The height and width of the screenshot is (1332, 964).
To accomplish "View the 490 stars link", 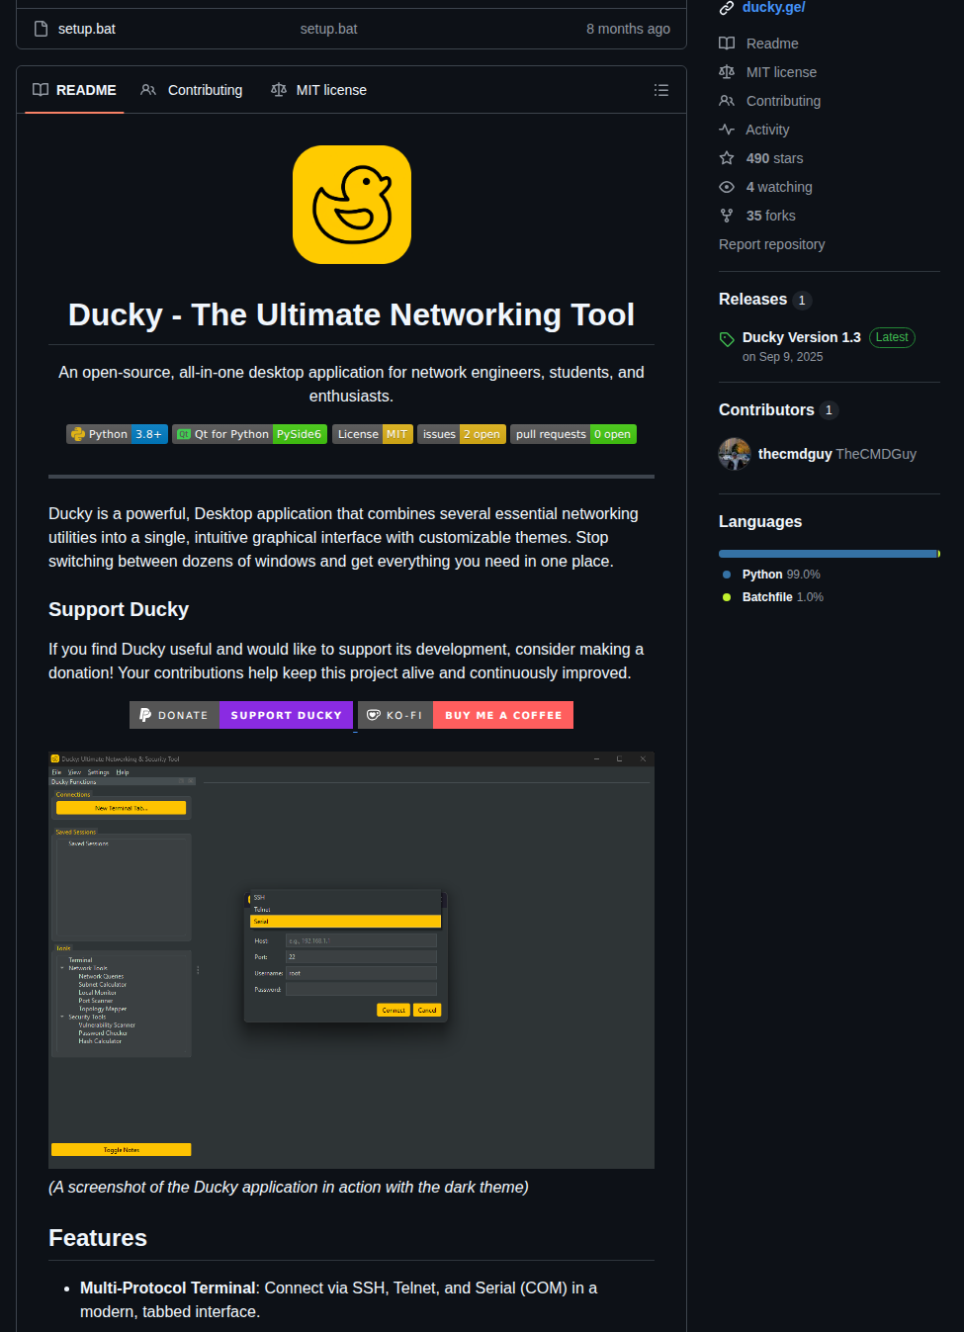I will (774, 158).
